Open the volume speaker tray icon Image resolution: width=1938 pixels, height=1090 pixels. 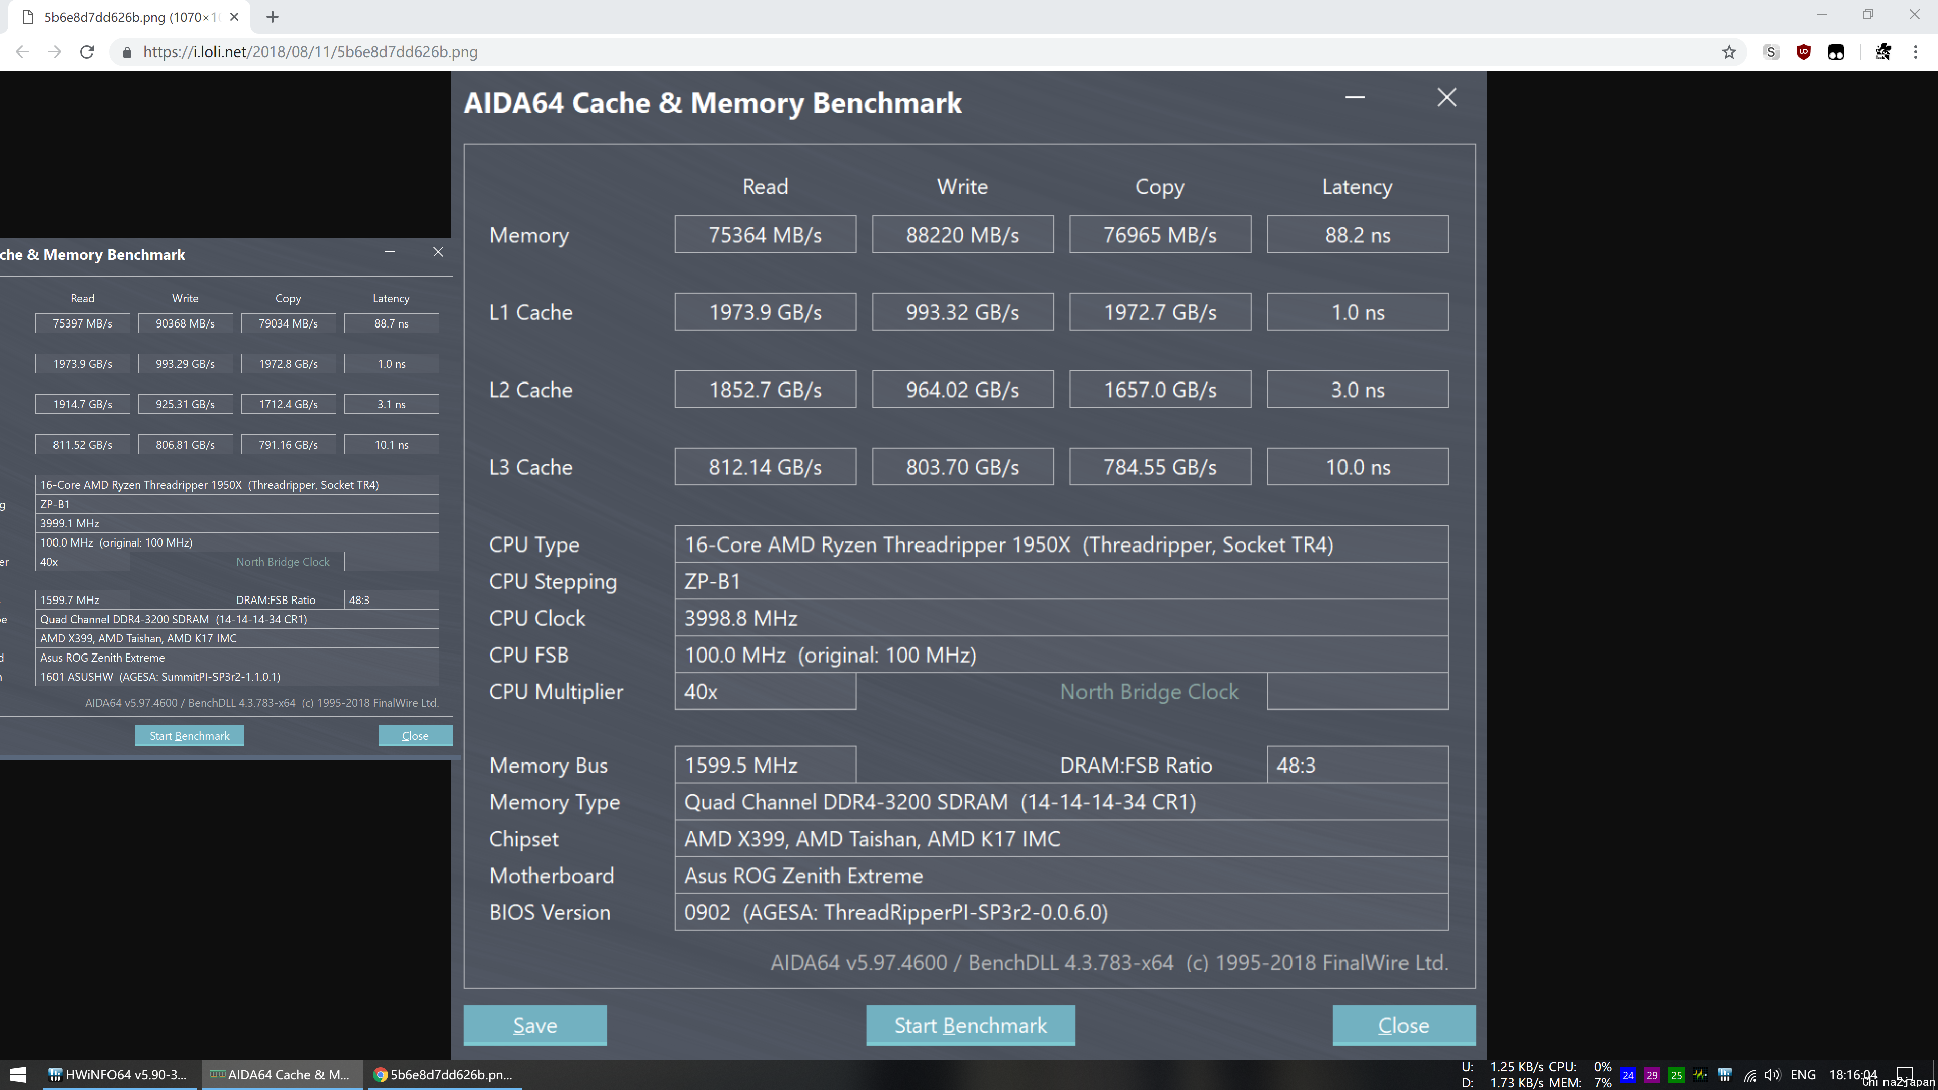point(1772,1075)
